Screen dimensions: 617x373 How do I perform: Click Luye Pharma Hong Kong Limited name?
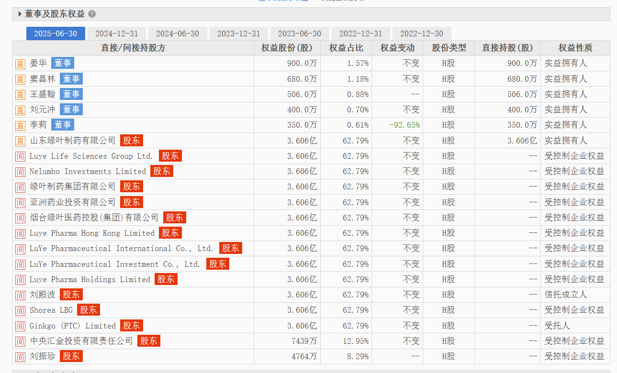92,233
